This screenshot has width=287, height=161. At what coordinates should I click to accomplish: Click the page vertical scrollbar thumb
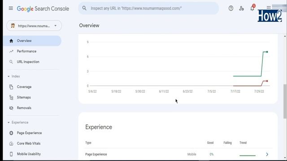285,102
